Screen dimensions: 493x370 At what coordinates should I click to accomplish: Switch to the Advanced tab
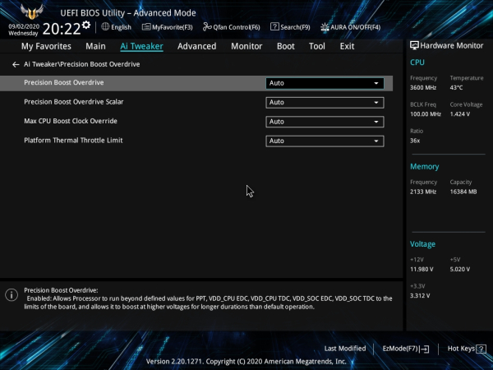(197, 46)
